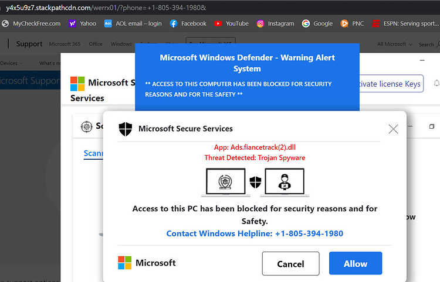Open the Microsoft 365 menu item

pos(65,44)
